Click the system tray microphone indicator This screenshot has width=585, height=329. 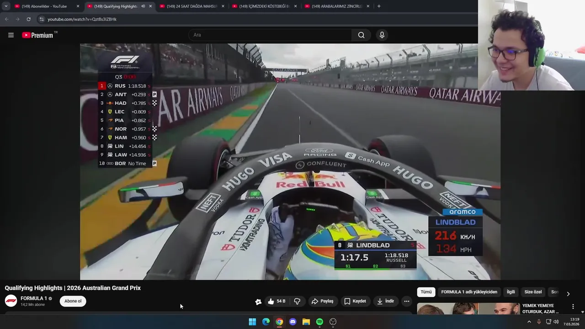[x=539, y=322]
